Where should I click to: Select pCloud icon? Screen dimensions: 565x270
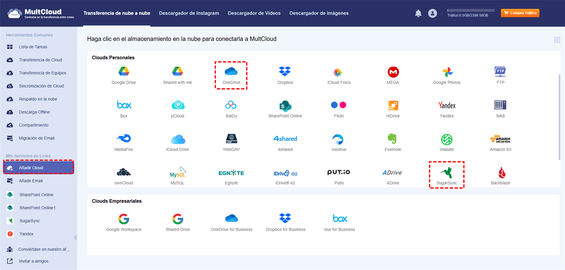[x=178, y=105]
